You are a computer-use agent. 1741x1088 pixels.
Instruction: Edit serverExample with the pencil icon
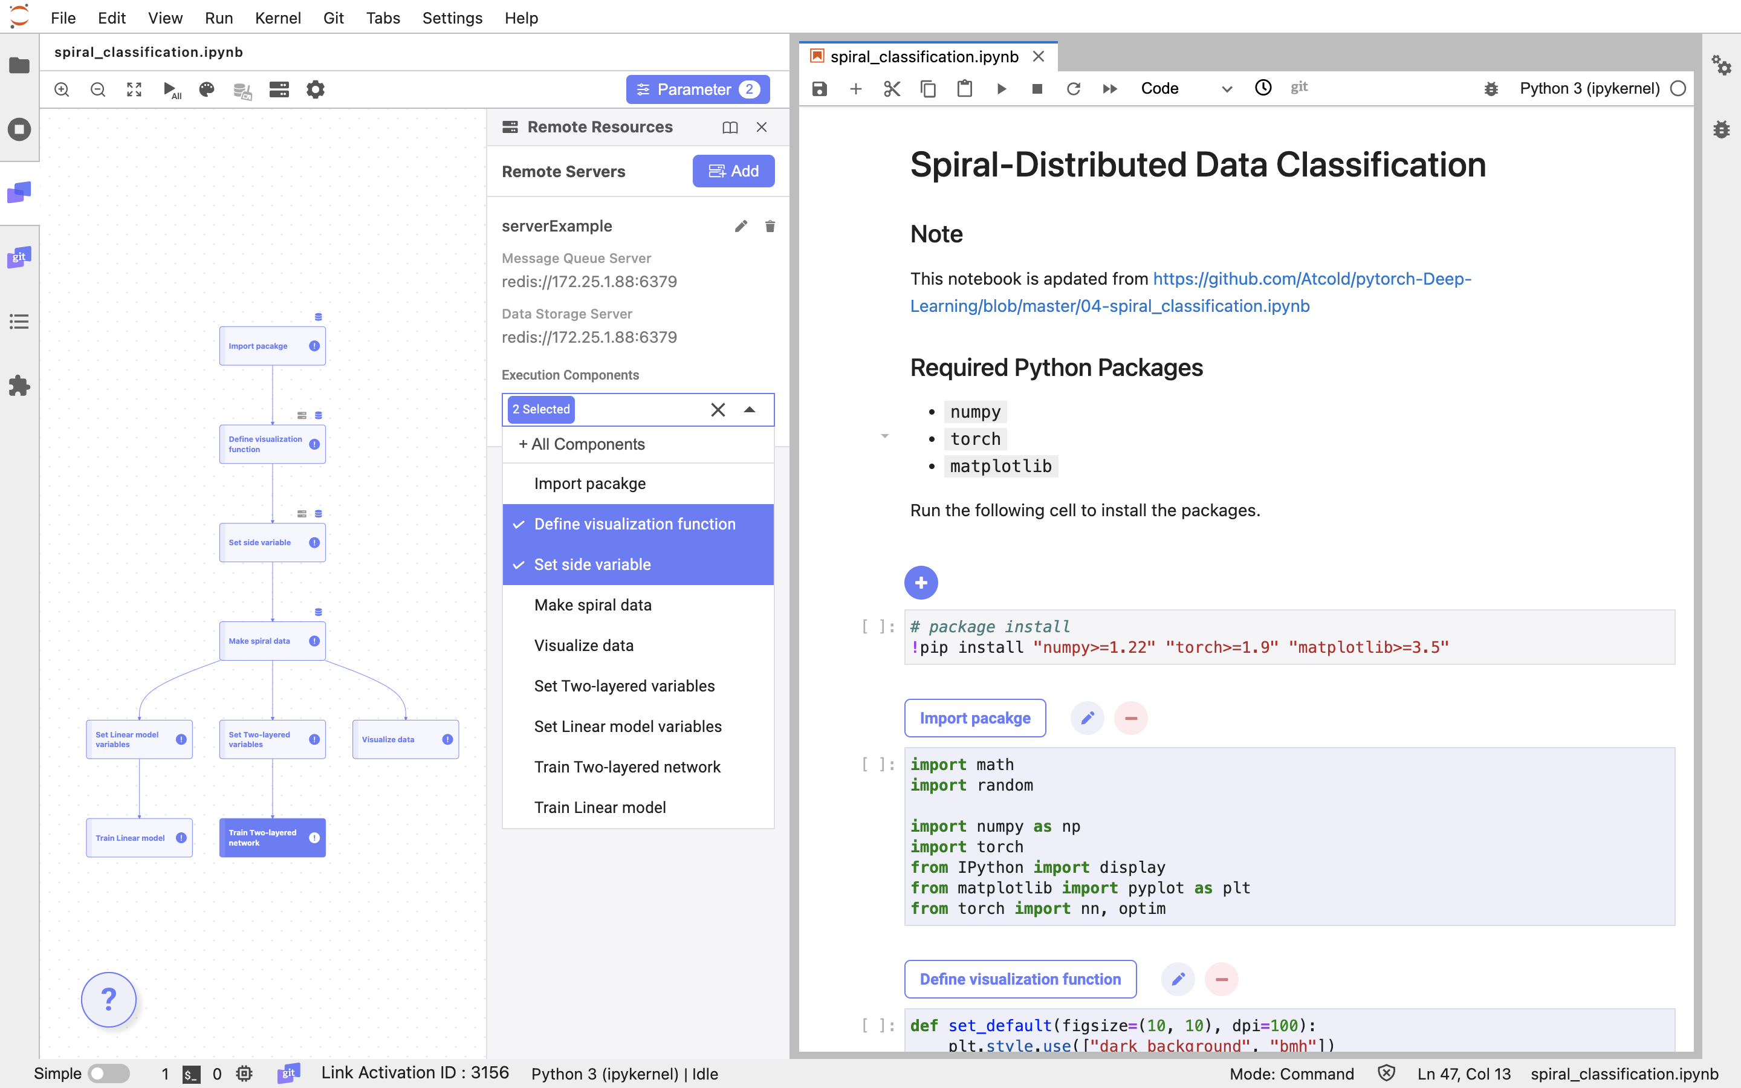point(741,227)
